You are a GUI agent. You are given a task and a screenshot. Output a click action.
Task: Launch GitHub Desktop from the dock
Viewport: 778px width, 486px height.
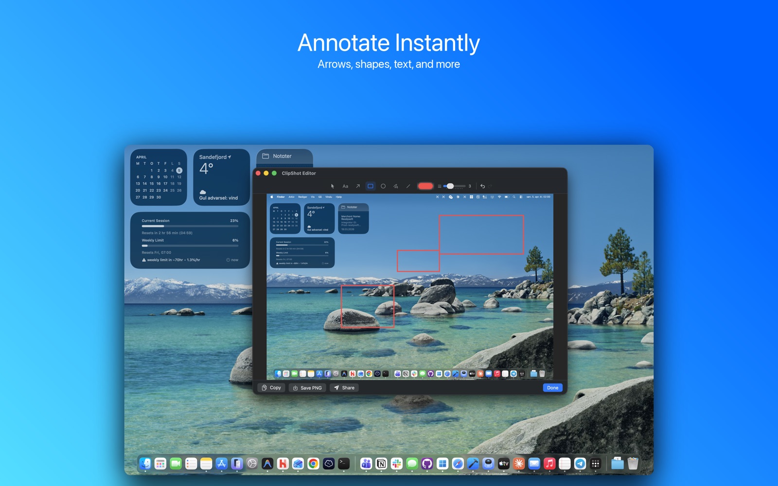click(427, 464)
